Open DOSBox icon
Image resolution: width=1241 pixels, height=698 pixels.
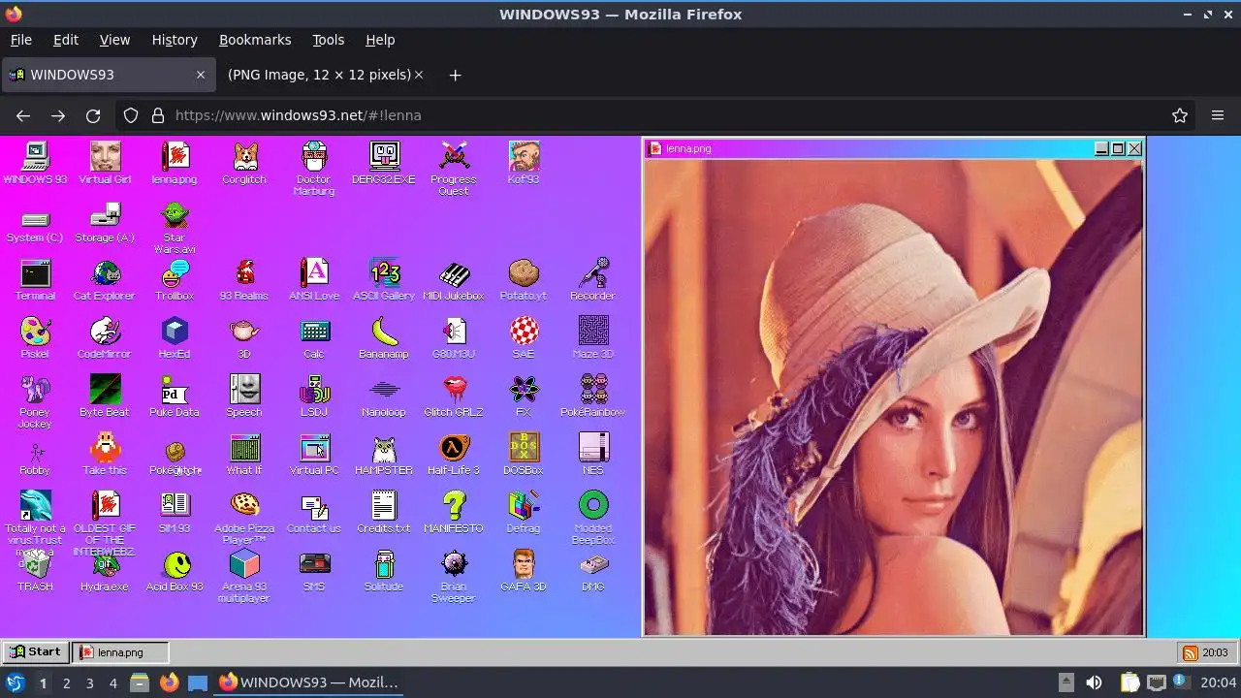(x=524, y=448)
